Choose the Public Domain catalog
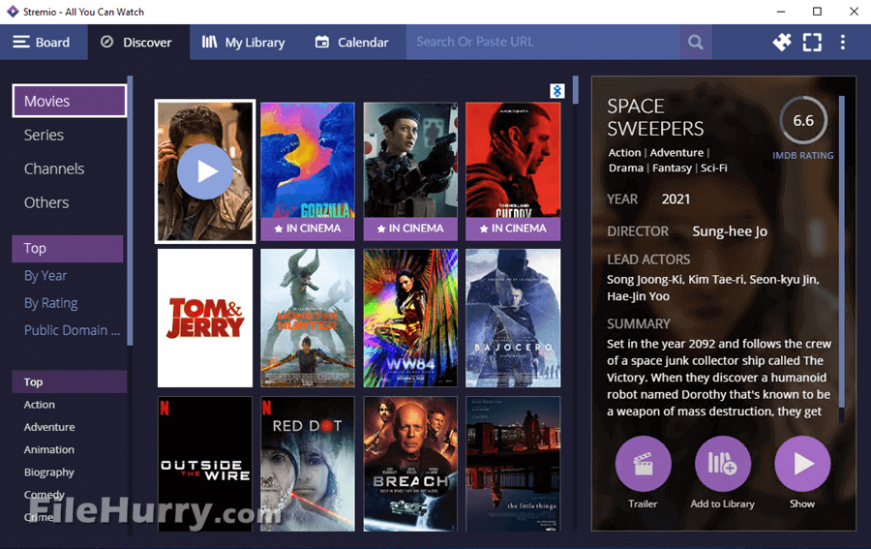The height and width of the screenshot is (549, 871). point(72,330)
